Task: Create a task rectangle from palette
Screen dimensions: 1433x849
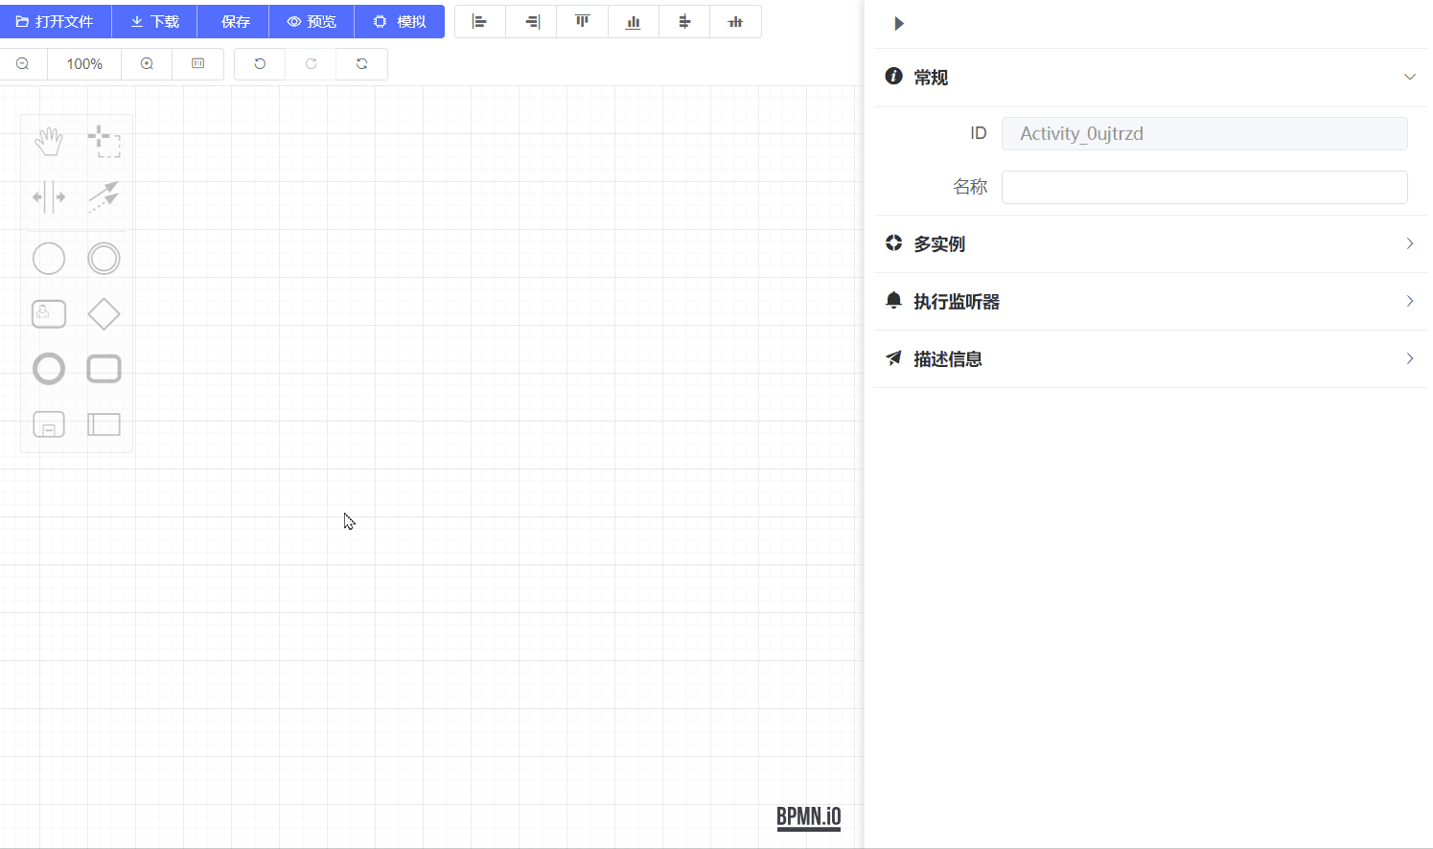Action: 104,369
